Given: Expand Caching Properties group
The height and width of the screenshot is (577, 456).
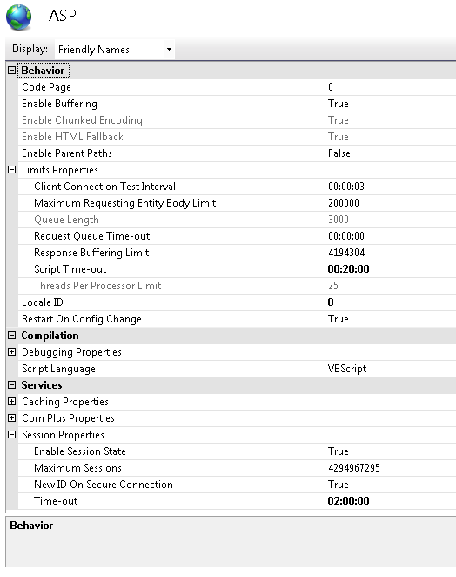Looking at the screenshot, I should point(12,402).
